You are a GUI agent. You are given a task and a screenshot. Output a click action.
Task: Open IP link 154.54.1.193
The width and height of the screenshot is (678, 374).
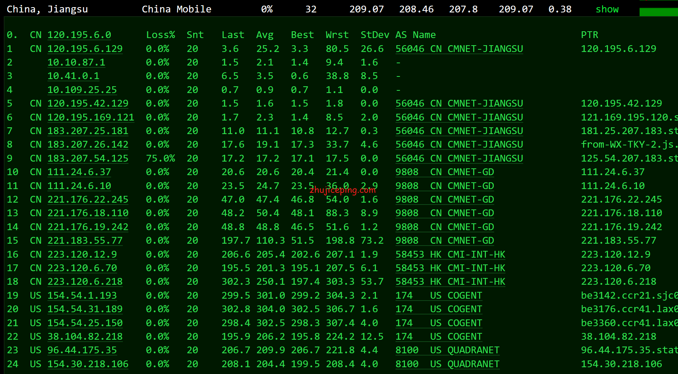tap(82, 295)
